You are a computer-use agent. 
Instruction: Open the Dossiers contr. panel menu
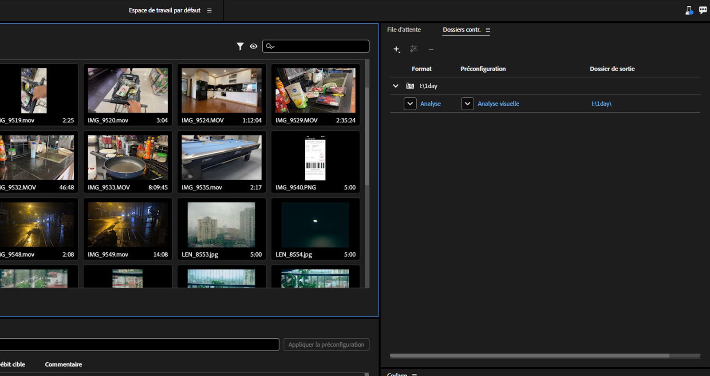tap(488, 30)
